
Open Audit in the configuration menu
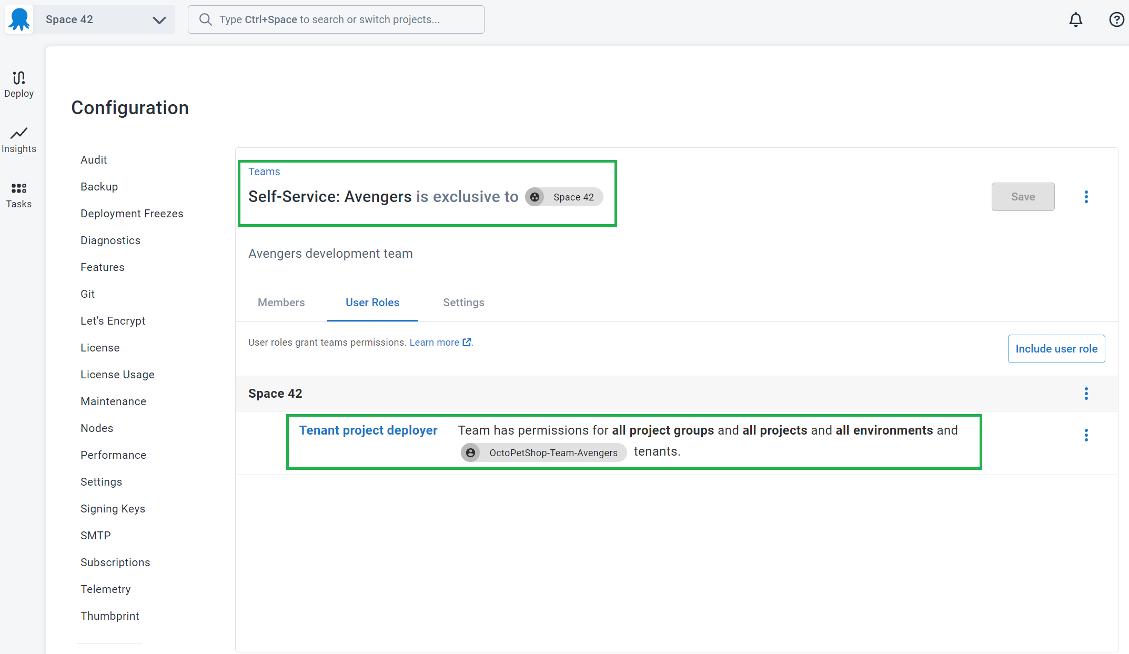pyautogui.click(x=94, y=160)
